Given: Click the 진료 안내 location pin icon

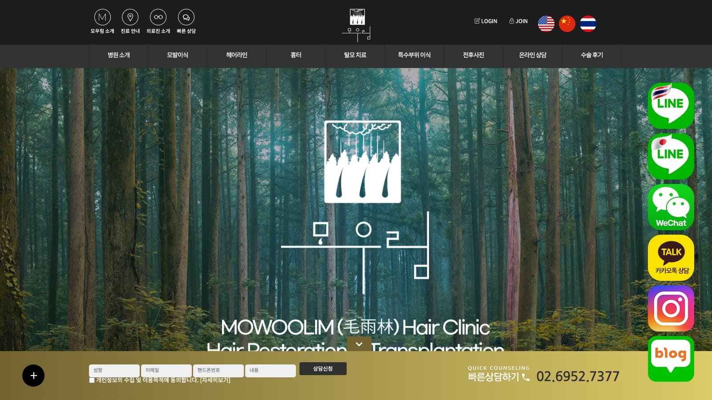Looking at the screenshot, I should click(x=130, y=17).
